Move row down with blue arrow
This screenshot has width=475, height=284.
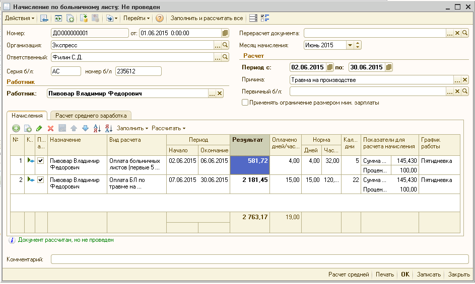86,128
